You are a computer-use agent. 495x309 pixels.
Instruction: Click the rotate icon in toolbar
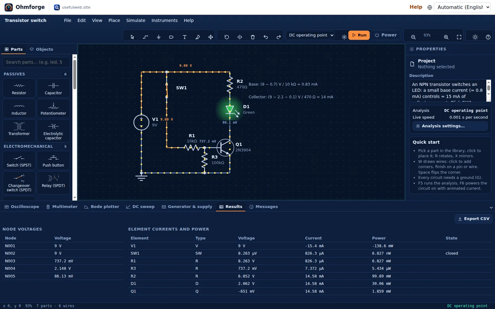click(x=227, y=37)
